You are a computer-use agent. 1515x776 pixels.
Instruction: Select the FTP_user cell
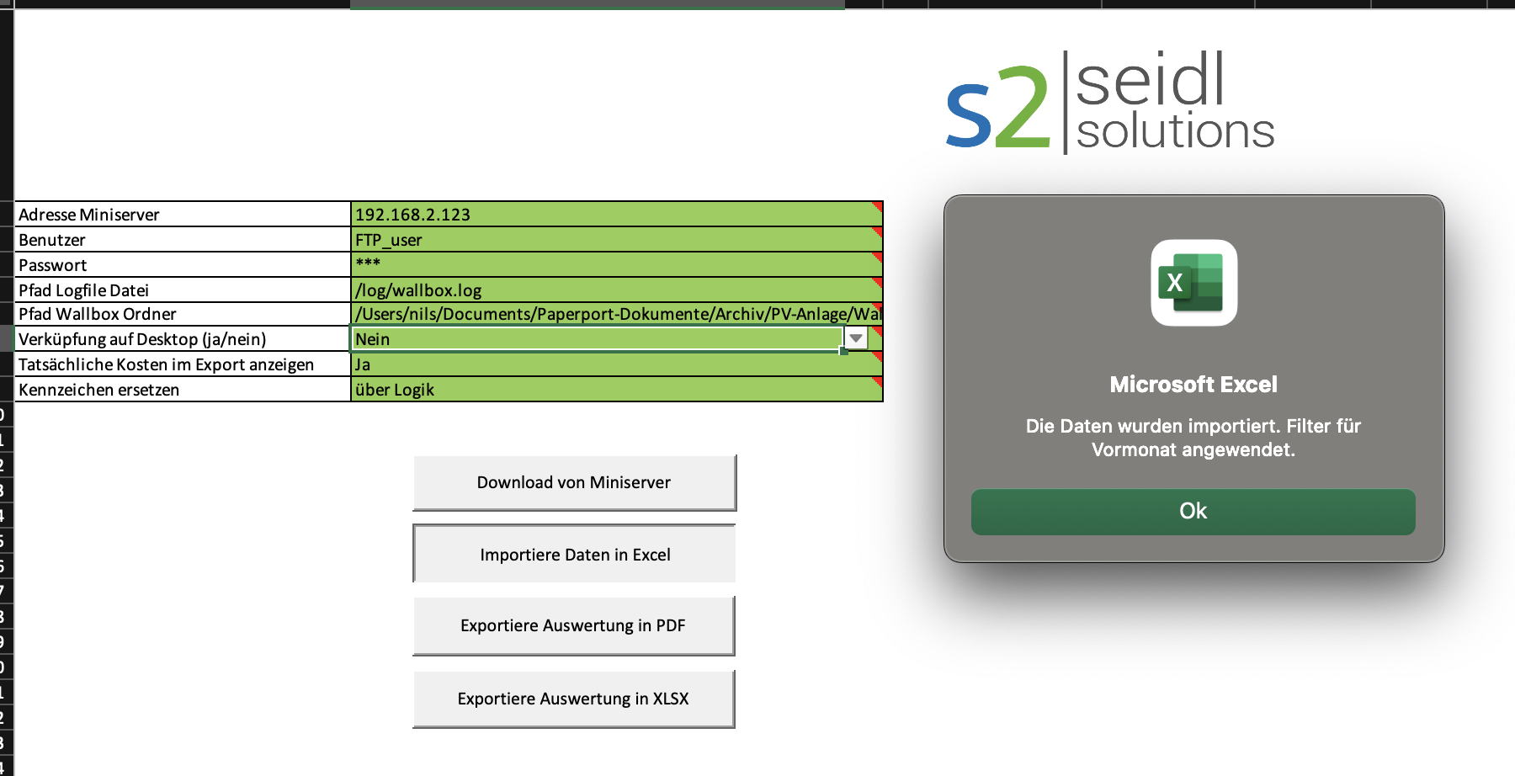click(617, 239)
